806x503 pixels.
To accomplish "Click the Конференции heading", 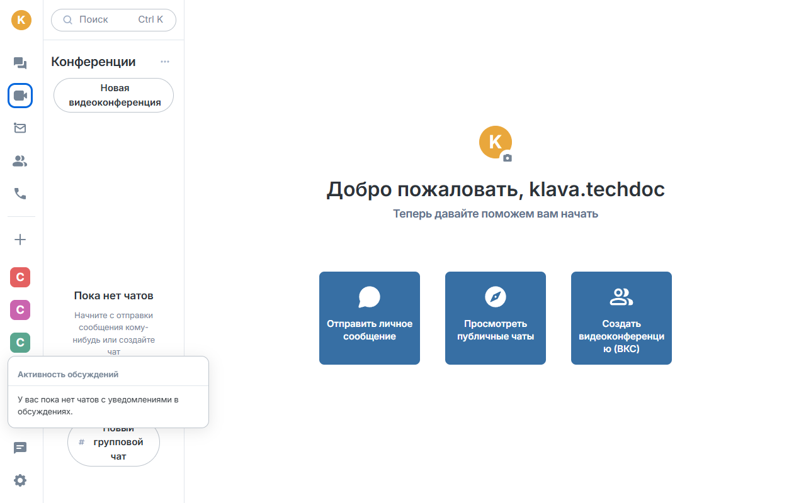I will 93,62.
